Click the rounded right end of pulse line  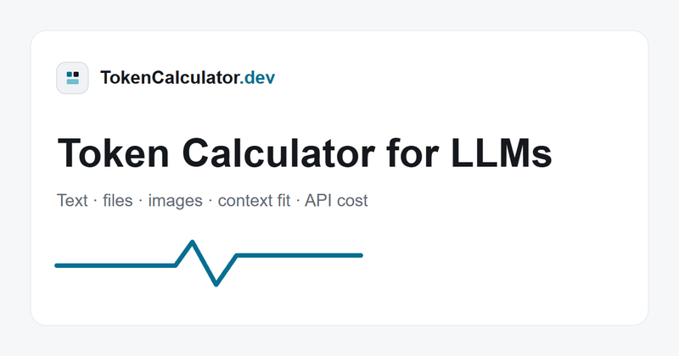coord(361,256)
